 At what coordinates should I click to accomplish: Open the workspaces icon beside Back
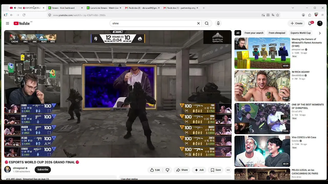tap(5, 15)
